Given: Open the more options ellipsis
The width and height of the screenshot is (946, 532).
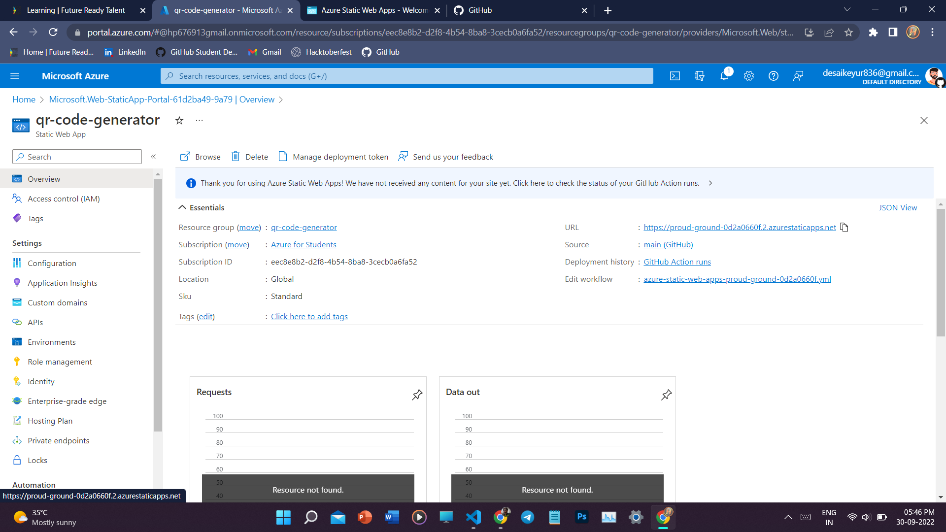Looking at the screenshot, I should click(x=199, y=121).
